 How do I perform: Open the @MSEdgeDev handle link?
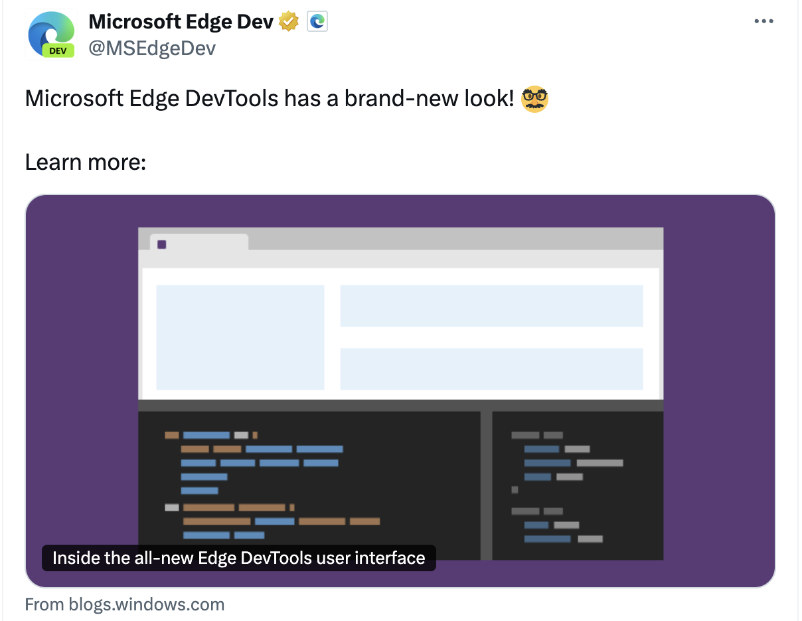click(x=152, y=48)
